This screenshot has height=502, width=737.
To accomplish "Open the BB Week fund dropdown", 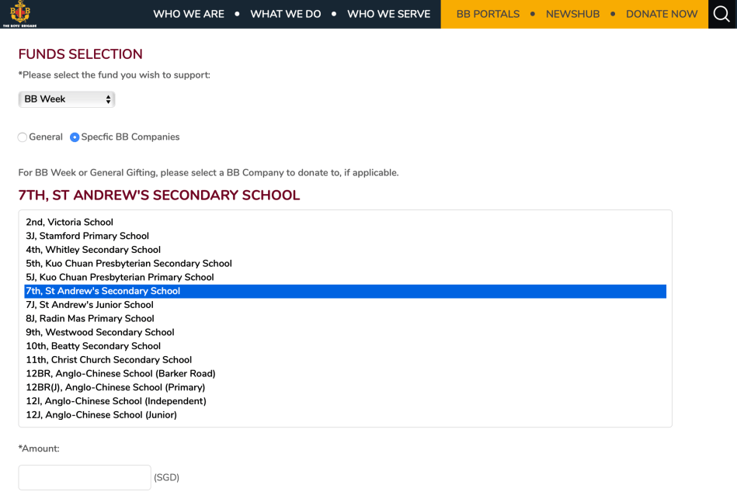I will [x=67, y=99].
